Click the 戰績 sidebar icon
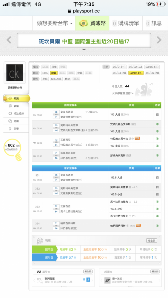 10,106
